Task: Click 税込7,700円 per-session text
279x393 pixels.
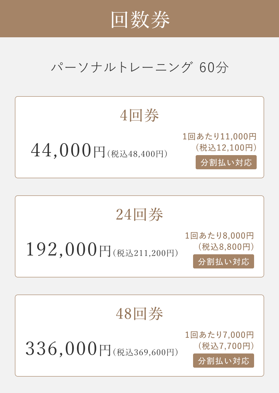Action: [x=226, y=346]
